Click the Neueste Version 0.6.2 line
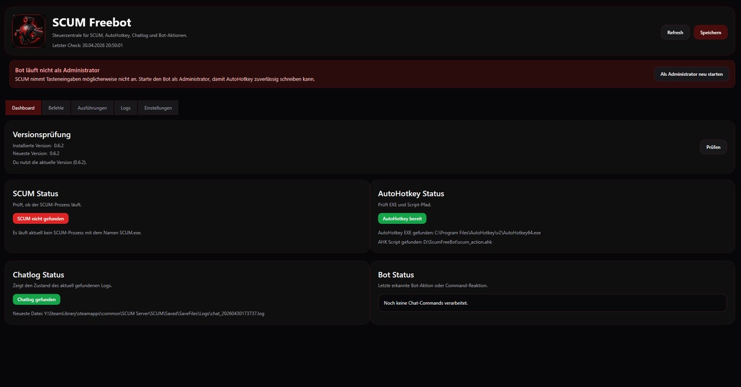The height and width of the screenshot is (387, 741). [36, 154]
